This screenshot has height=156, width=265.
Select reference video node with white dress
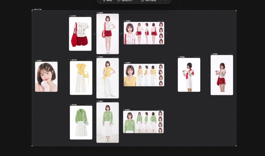189,75
